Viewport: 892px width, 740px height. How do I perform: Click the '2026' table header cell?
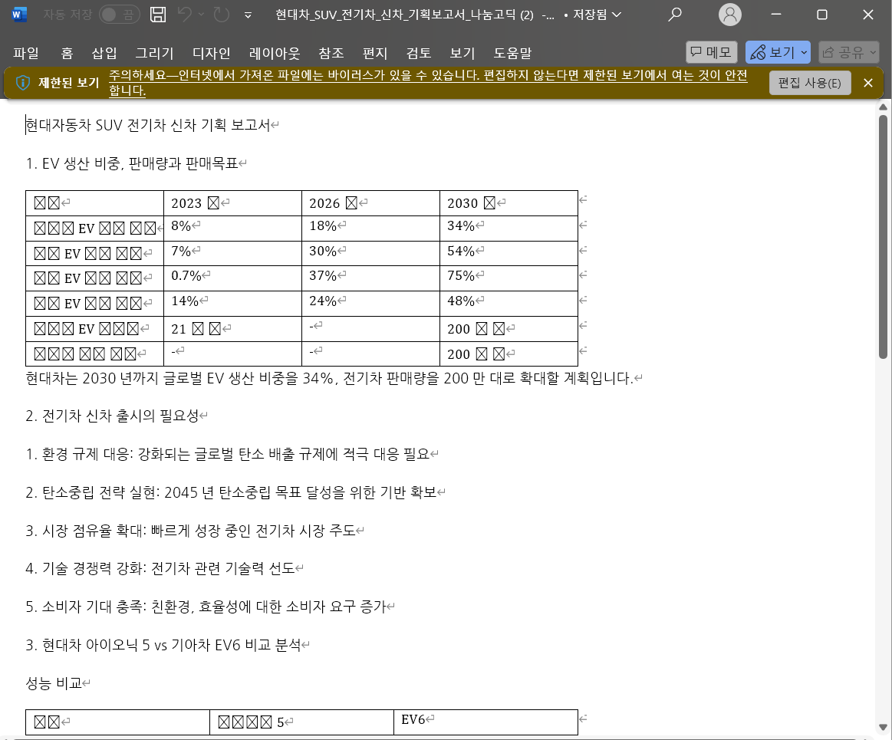tap(370, 203)
